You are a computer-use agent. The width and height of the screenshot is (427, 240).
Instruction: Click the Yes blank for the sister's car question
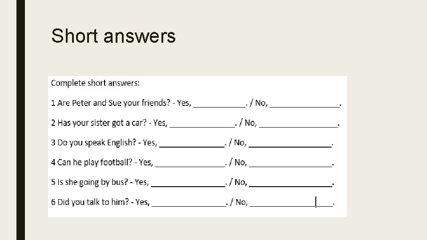click(202, 125)
